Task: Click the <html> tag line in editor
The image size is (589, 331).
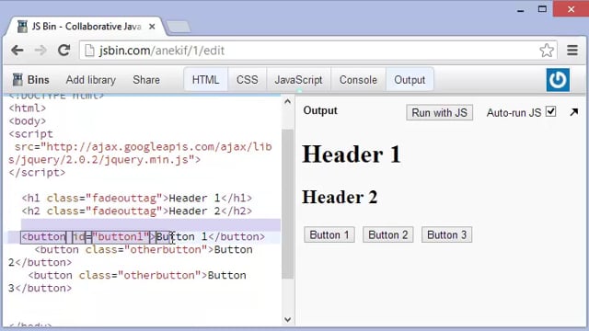Action: coord(27,108)
